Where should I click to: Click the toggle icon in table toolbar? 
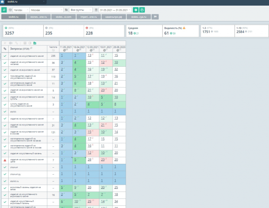(x=11, y=43)
